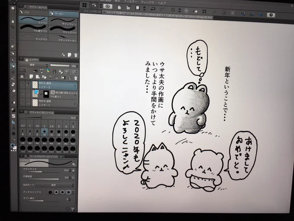Click the New document icon
The height and width of the screenshot is (221, 294).
119,7
